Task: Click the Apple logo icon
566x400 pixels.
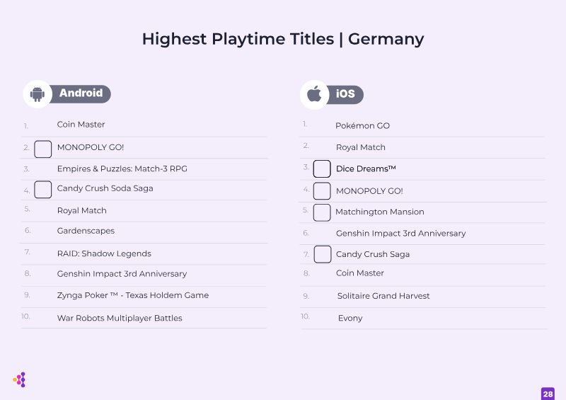Action: click(x=314, y=94)
